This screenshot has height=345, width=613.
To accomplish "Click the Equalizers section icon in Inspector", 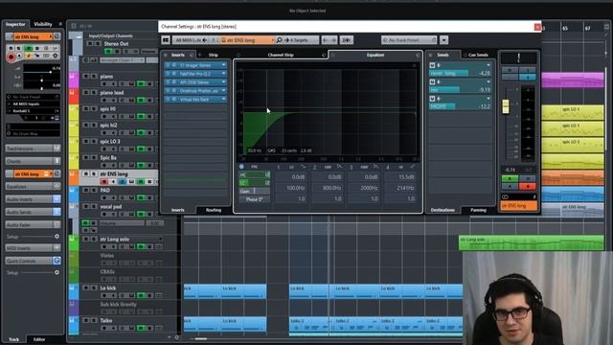I will tap(57, 187).
